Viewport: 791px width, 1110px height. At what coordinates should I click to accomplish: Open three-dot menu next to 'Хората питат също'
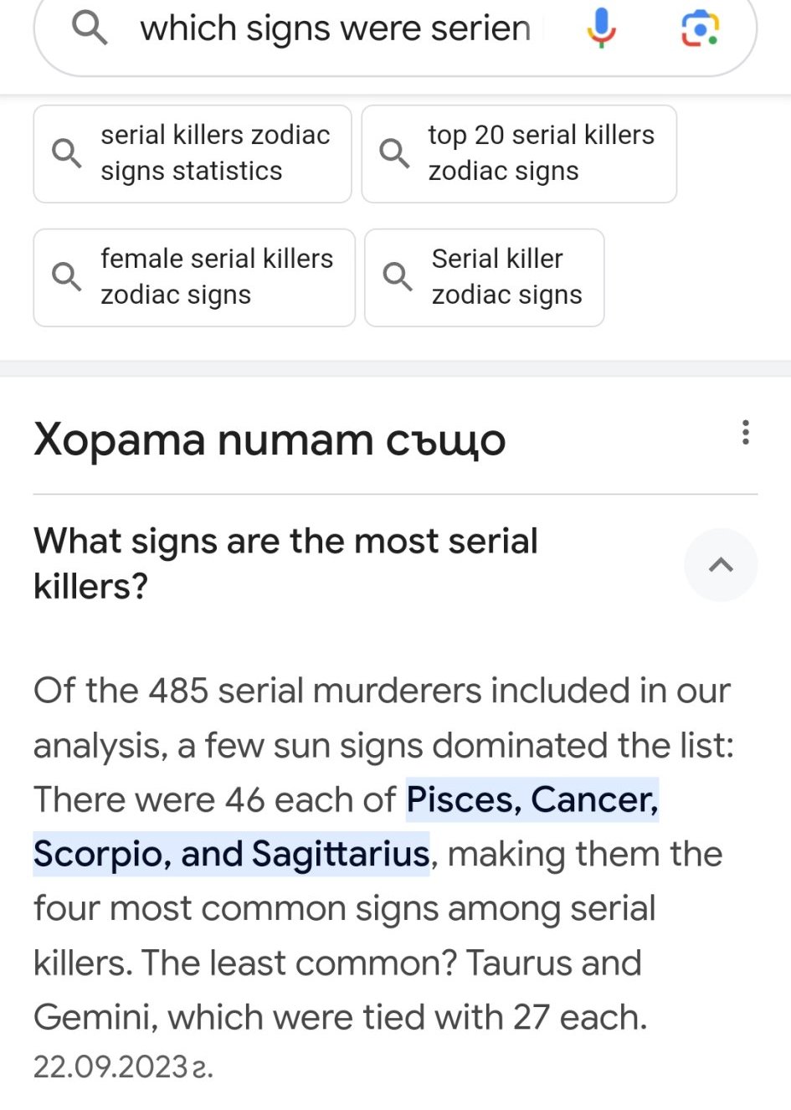coord(745,432)
